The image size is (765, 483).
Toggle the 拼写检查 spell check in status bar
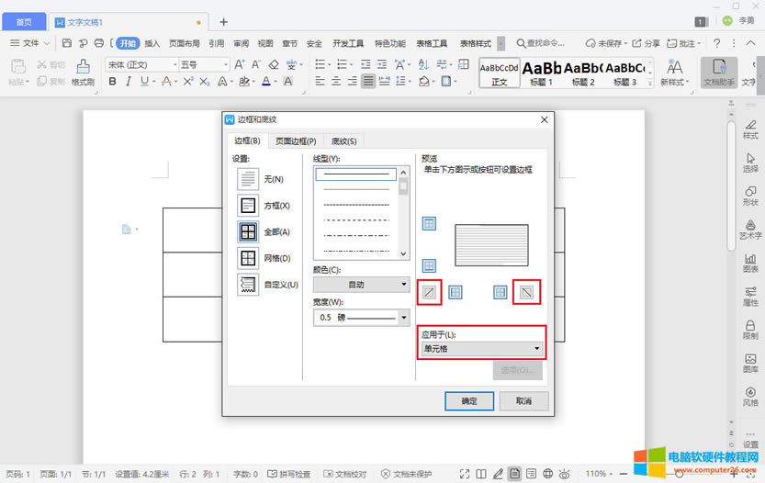[x=292, y=474]
